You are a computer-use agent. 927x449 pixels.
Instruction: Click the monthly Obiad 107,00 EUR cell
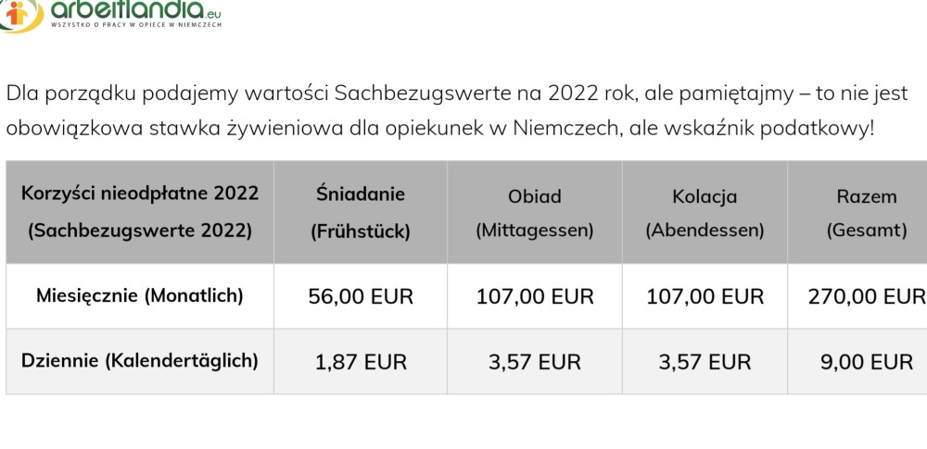534,296
